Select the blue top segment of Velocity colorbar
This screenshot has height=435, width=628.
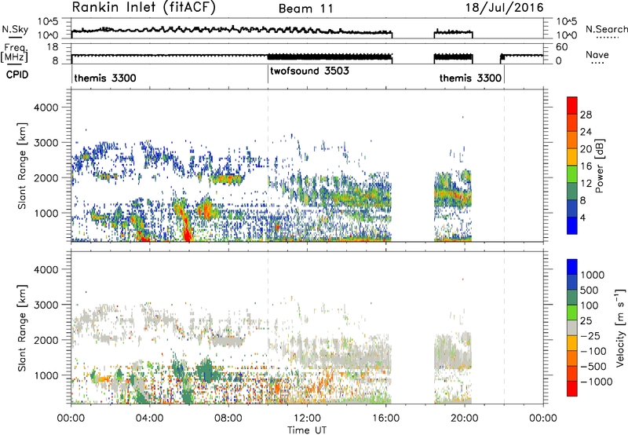tap(572, 267)
